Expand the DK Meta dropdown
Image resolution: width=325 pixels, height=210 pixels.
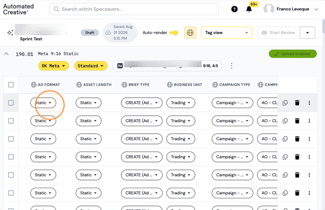(x=53, y=66)
